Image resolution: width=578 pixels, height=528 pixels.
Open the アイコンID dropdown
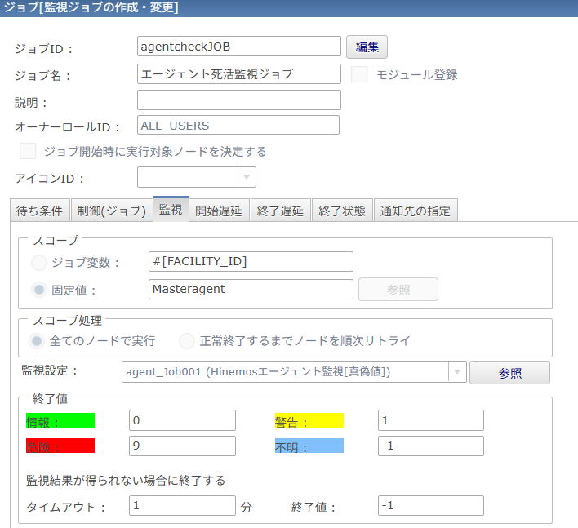click(x=247, y=177)
